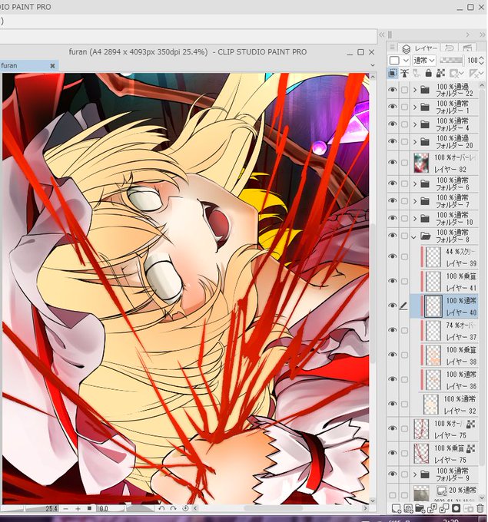Click the レイヤー 82 thumbnail
This screenshot has width=488, height=522.
(422, 163)
